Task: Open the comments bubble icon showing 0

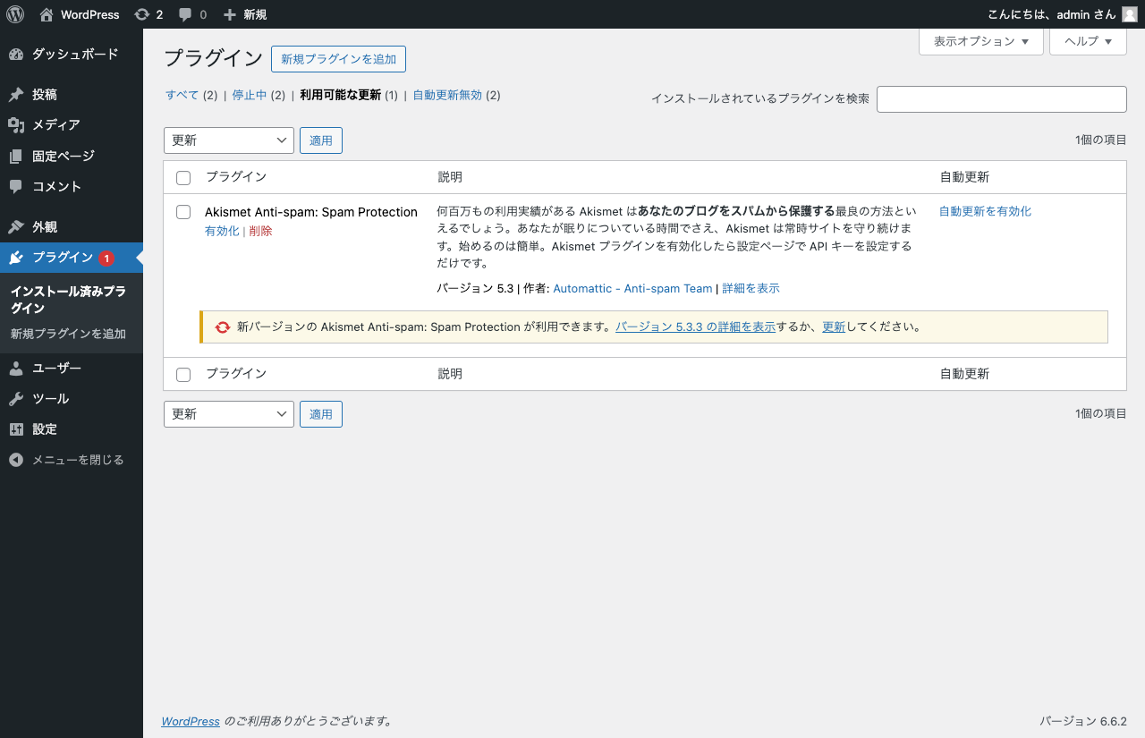Action: click(185, 14)
